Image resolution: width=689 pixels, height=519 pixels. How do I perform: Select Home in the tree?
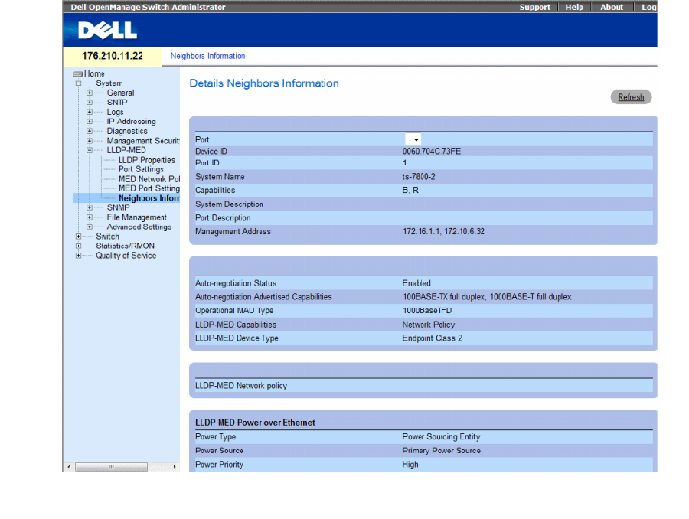[94, 73]
